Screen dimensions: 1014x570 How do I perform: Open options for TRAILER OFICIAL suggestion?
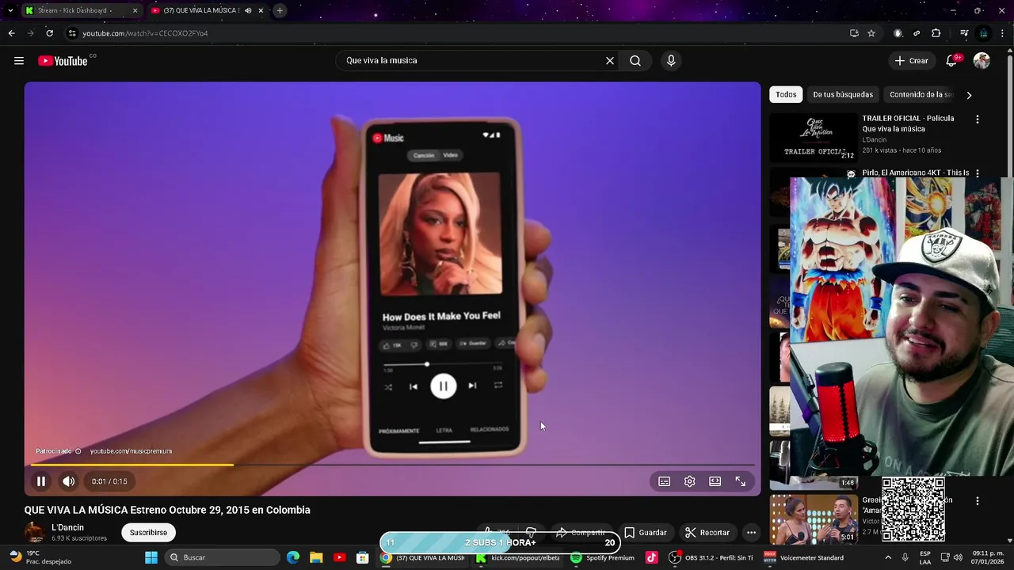click(978, 120)
